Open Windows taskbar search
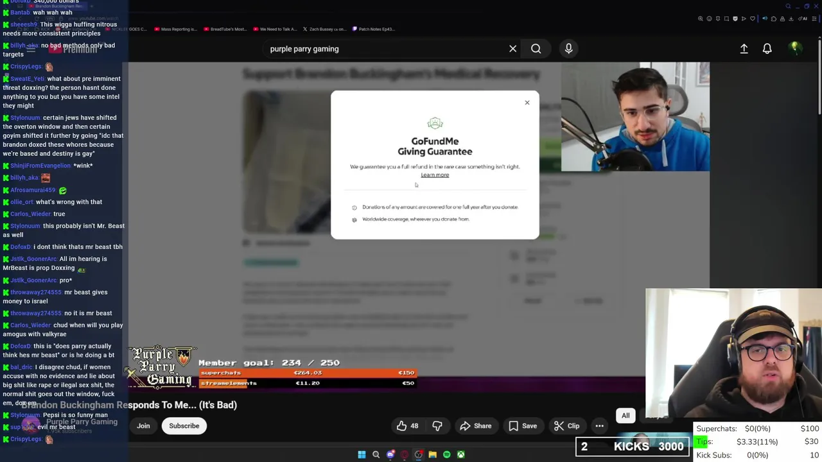This screenshot has height=462, width=822. [x=376, y=454]
